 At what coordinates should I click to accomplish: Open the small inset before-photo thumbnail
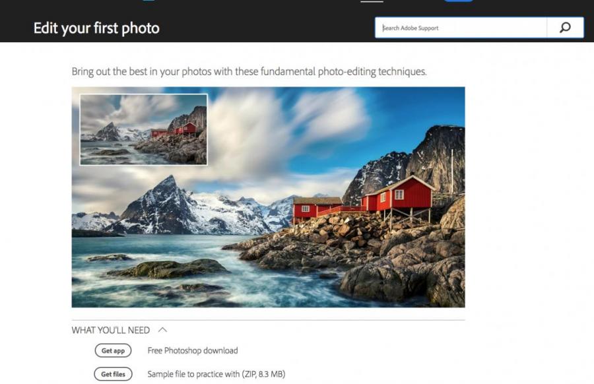tap(143, 129)
